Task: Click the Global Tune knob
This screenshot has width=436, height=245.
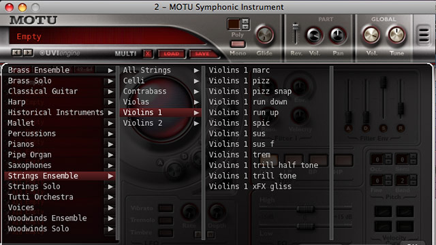Action: (x=396, y=35)
